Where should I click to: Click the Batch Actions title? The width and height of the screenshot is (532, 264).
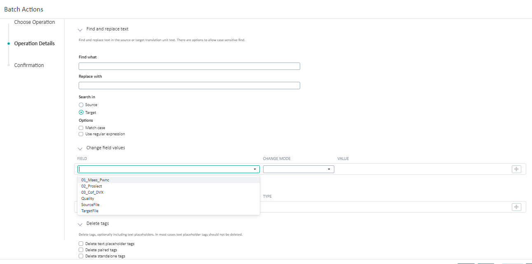point(23,9)
